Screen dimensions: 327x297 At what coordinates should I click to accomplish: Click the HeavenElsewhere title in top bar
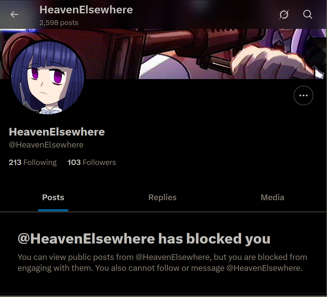click(x=86, y=10)
